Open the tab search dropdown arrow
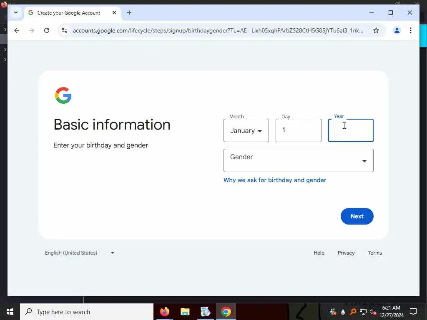The width and height of the screenshot is (427, 320). pos(16,12)
